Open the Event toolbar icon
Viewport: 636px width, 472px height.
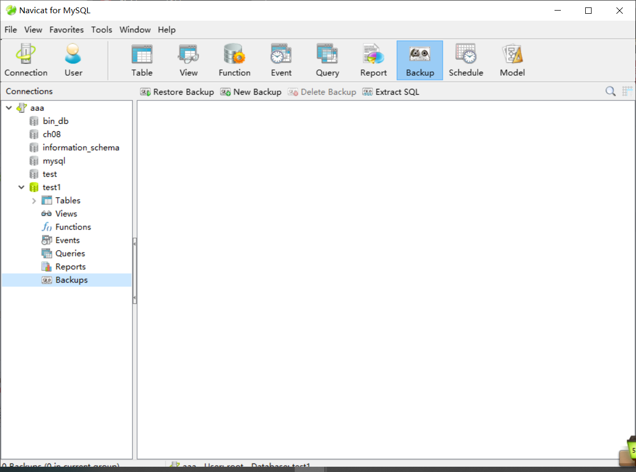click(x=281, y=60)
